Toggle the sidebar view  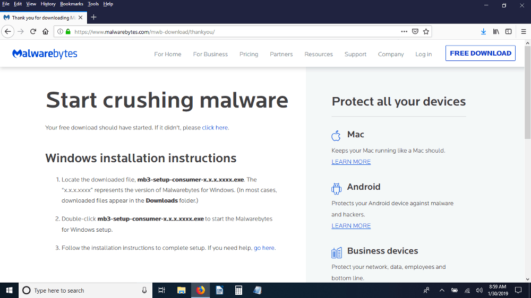[508, 32]
